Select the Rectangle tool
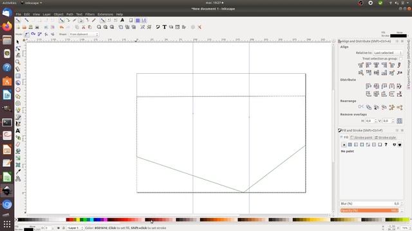This screenshot has width=412, height=231. click(18, 76)
